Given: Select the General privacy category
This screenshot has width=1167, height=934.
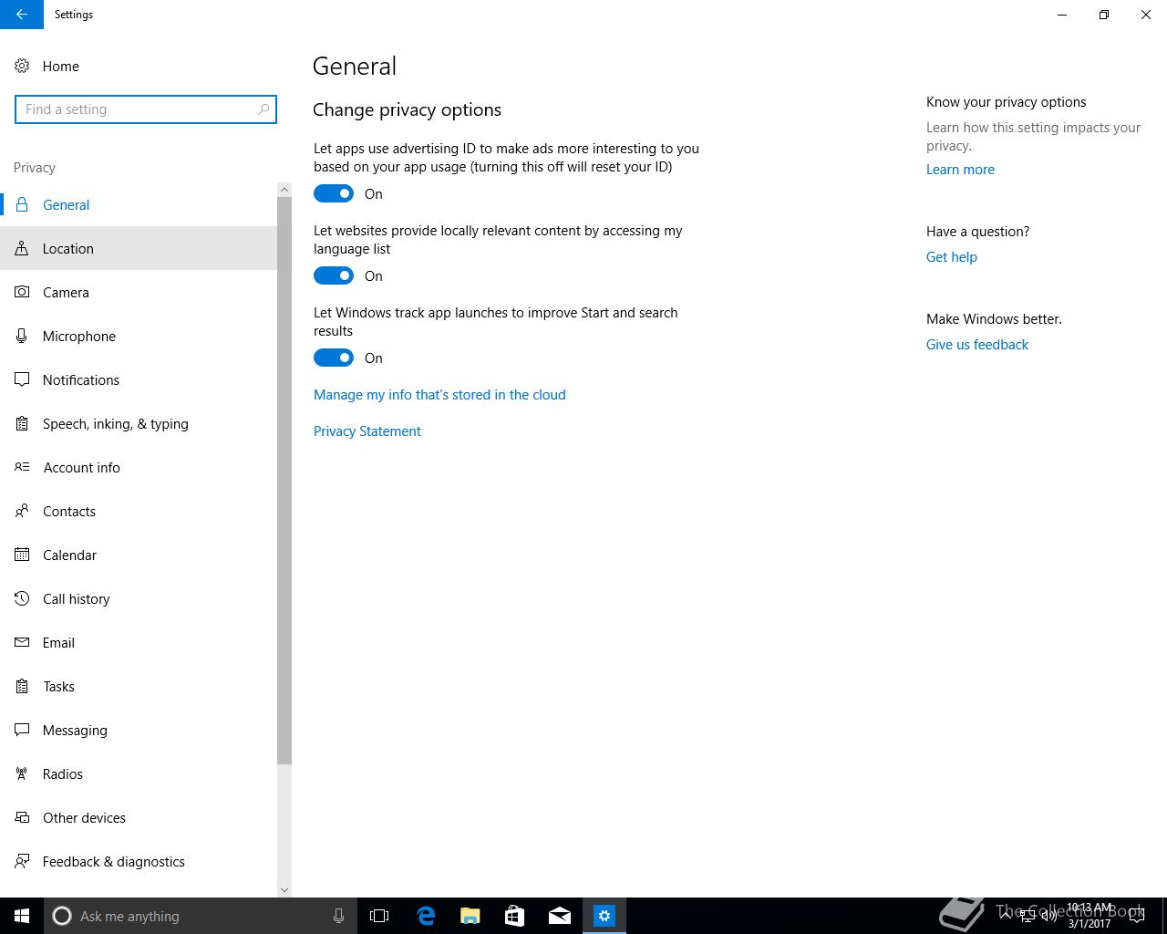Looking at the screenshot, I should [x=139, y=204].
